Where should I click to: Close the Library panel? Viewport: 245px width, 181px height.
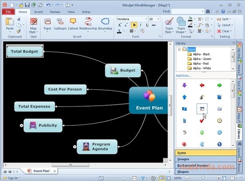pos(234,43)
